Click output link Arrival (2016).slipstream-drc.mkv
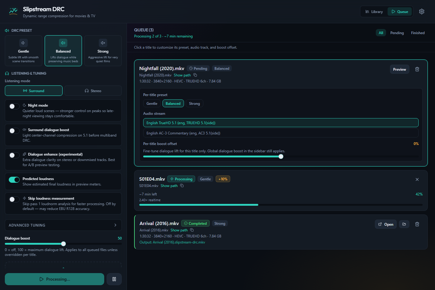This screenshot has height=290, width=435. (x=172, y=242)
